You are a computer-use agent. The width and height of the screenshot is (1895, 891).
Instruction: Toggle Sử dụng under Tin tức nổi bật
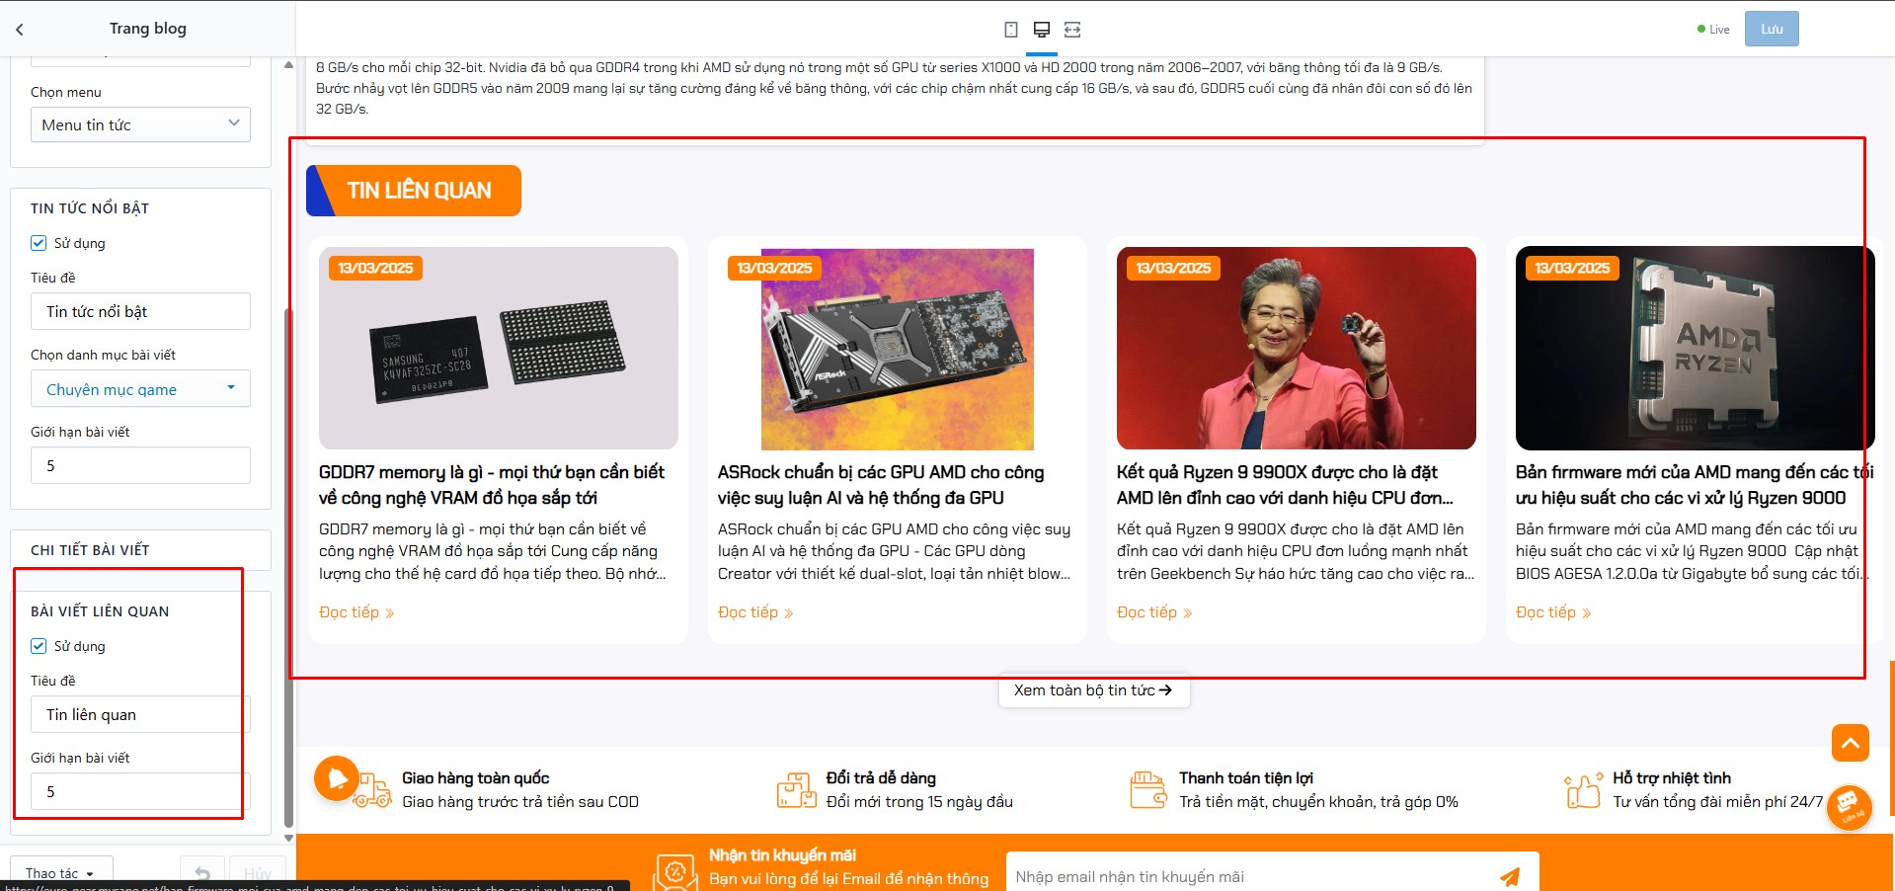39,243
